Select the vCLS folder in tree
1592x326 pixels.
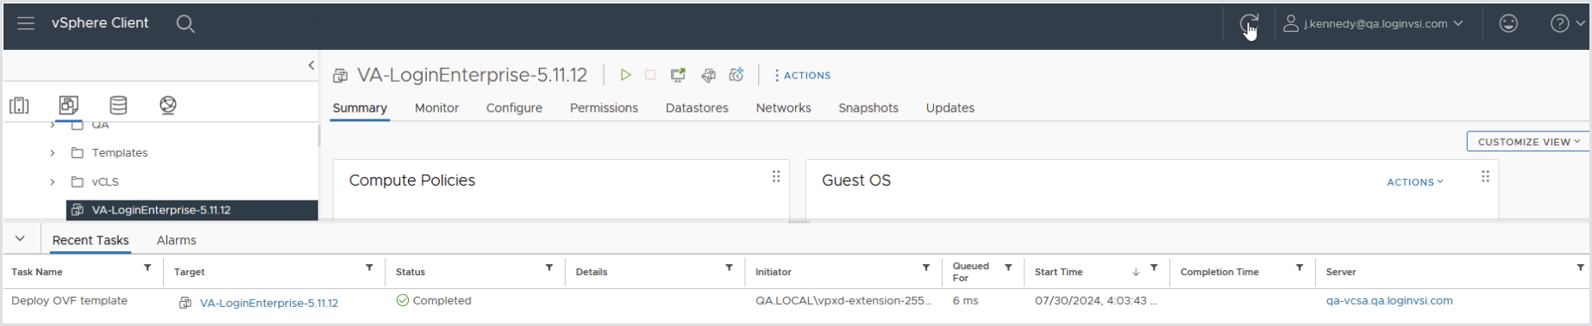[x=105, y=182]
